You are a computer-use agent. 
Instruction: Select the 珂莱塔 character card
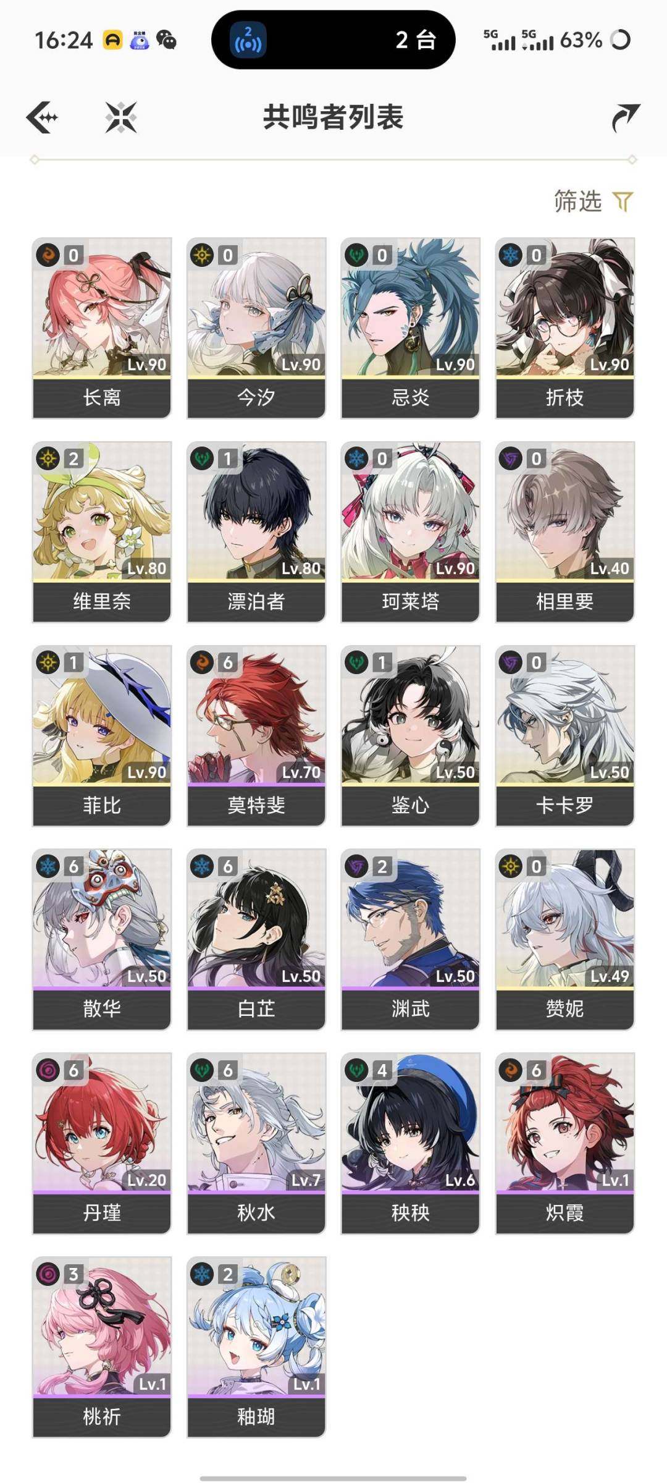tap(411, 531)
